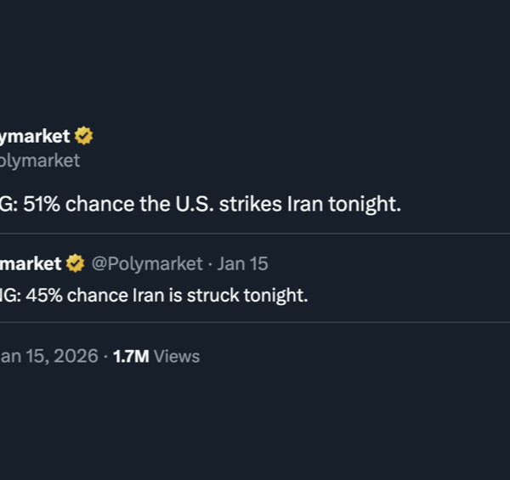This screenshot has width=510, height=480.
Task: Click the "Views" label
Action: click(x=177, y=356)
